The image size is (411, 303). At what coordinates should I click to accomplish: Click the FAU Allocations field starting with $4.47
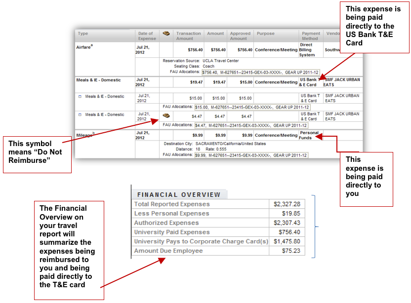(251, 126)
